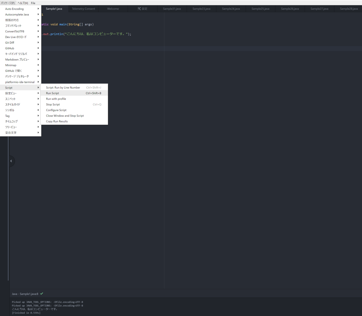Image resolution: width=362 pixels, height=316 pixels.
Task: Open the ヘルプ(H) menu
Action: click(23, 3)
